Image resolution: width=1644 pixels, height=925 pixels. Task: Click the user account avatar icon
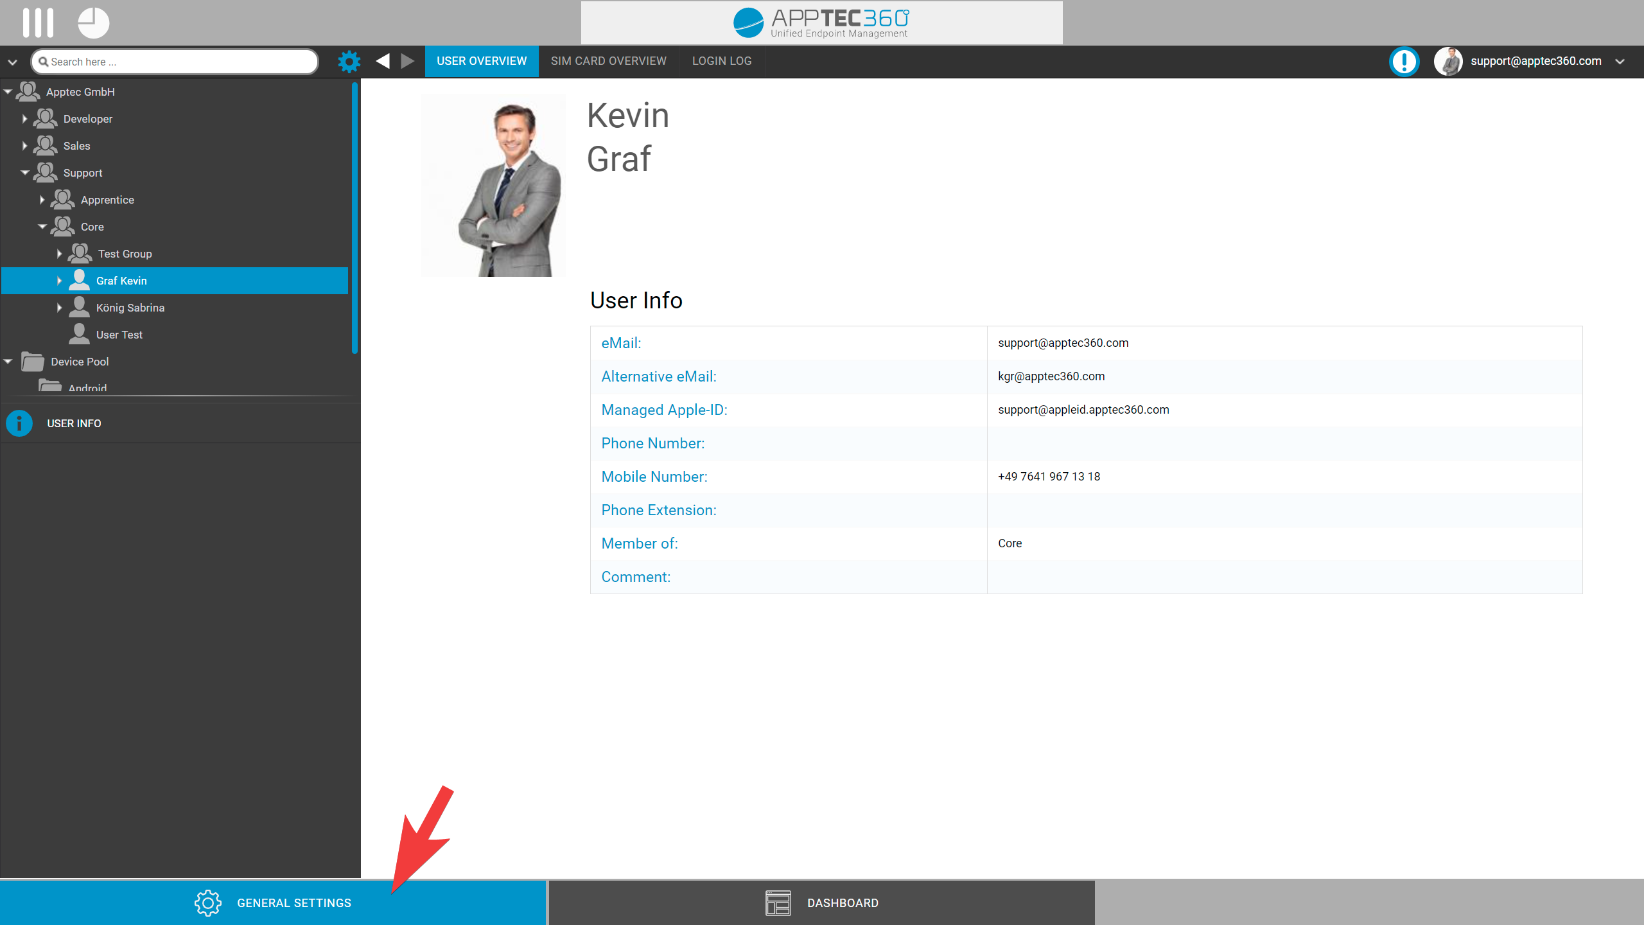point(1449,62)
